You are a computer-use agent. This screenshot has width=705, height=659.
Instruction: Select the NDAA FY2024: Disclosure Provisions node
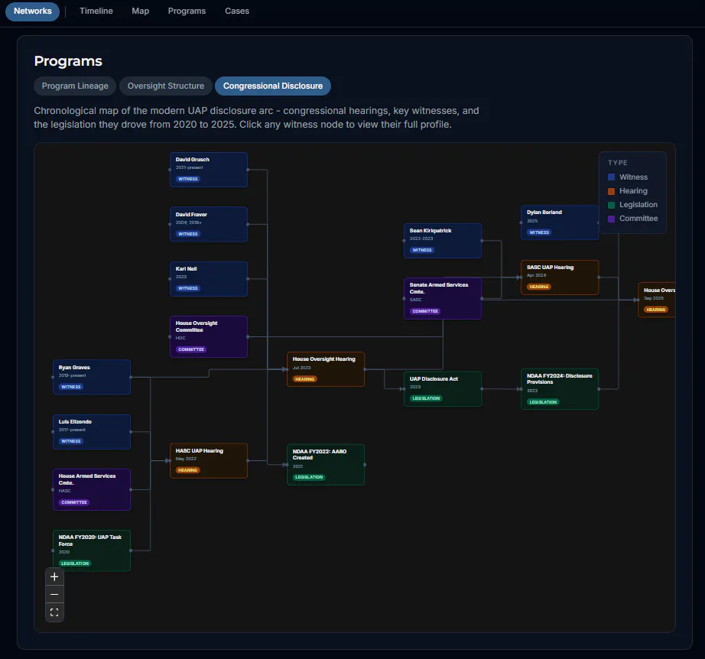click(560, 389)
